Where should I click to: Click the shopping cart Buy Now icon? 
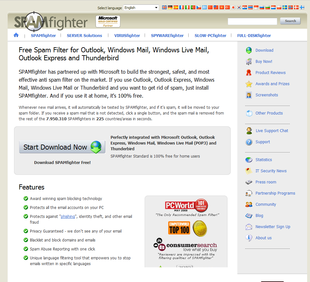coord(249,62)
